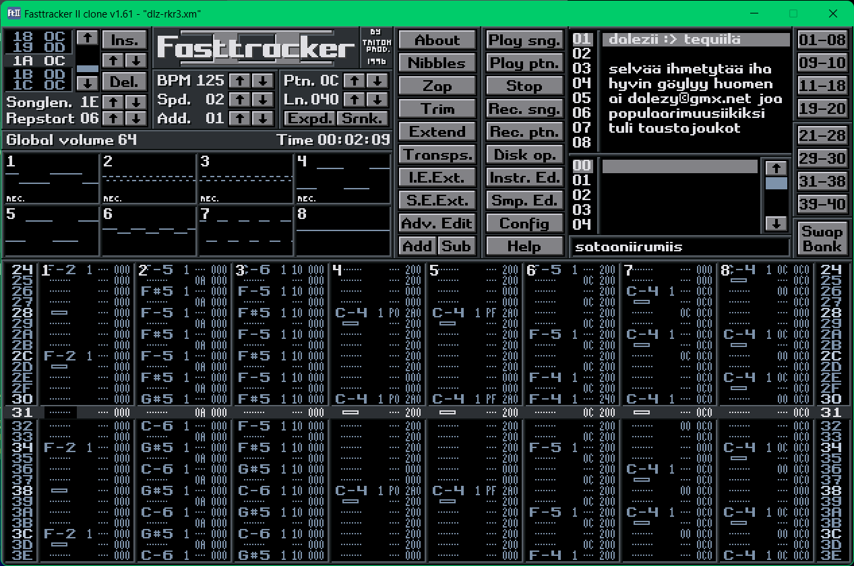The width and height of the screenshot is (854, 566).
Task: Decrease pattern length Ln. down arrow
Action: 378,99
